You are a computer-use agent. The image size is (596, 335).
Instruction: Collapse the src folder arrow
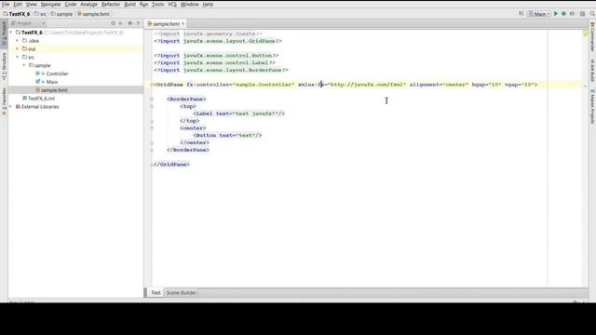(17, 57)
